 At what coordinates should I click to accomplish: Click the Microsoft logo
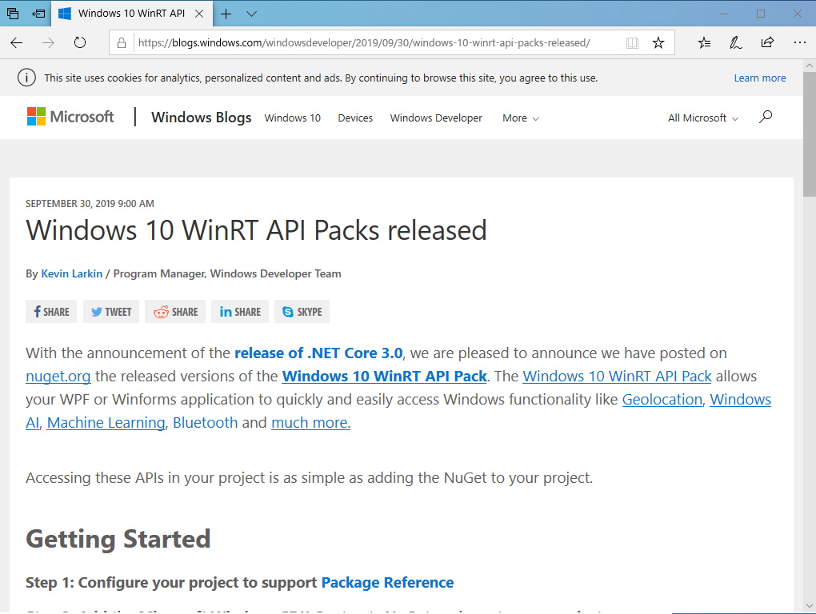[x=70, y=117]
